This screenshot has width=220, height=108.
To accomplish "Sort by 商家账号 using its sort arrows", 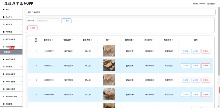I will [153, 40].
